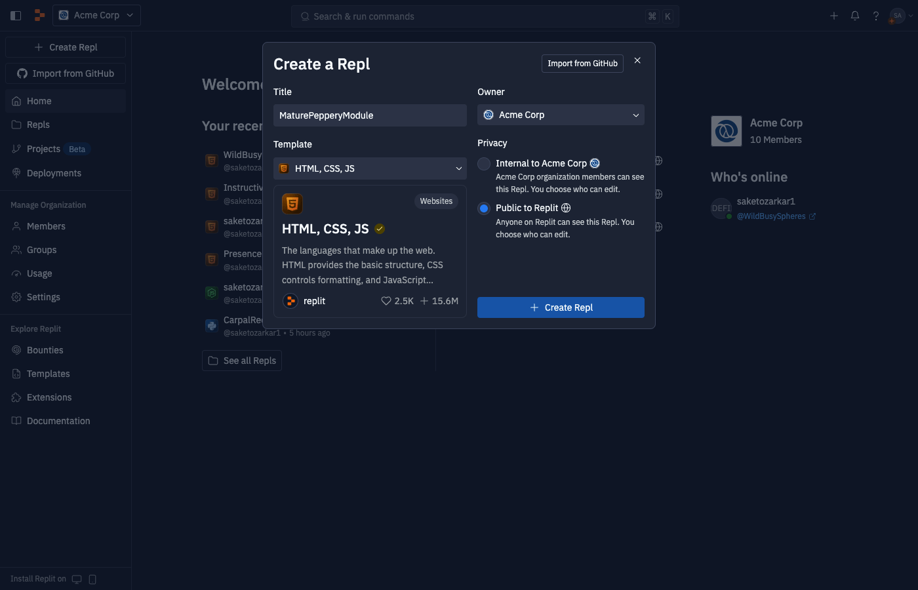The width and height of the screenshot is (918, 590).
Task: Click the HTML icon beside Instructiv... repl
Action: click(x=212, y=193)
